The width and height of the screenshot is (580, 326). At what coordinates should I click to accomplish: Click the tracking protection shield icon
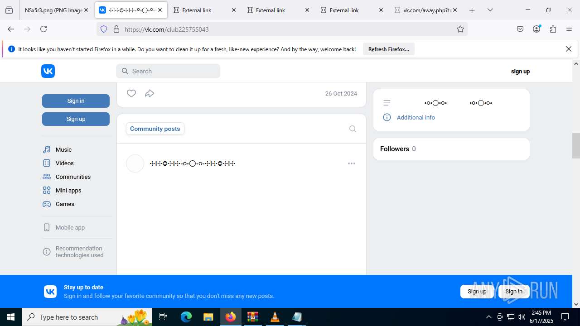pyautogui.click(x=104, y=29)
